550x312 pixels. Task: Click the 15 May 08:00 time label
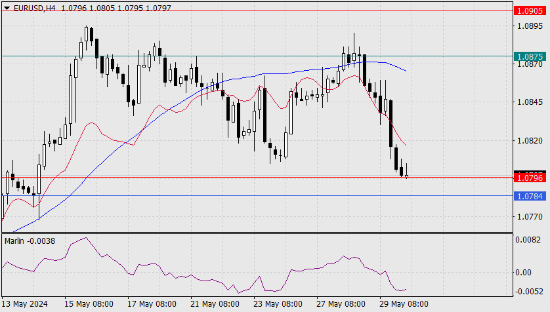pyautogui.click(x=89, y=303)
